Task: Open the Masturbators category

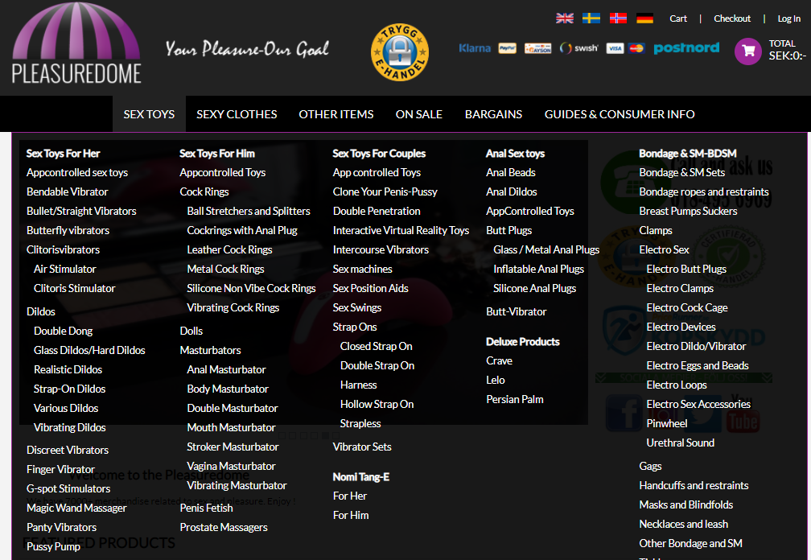Action: point(210,351)
